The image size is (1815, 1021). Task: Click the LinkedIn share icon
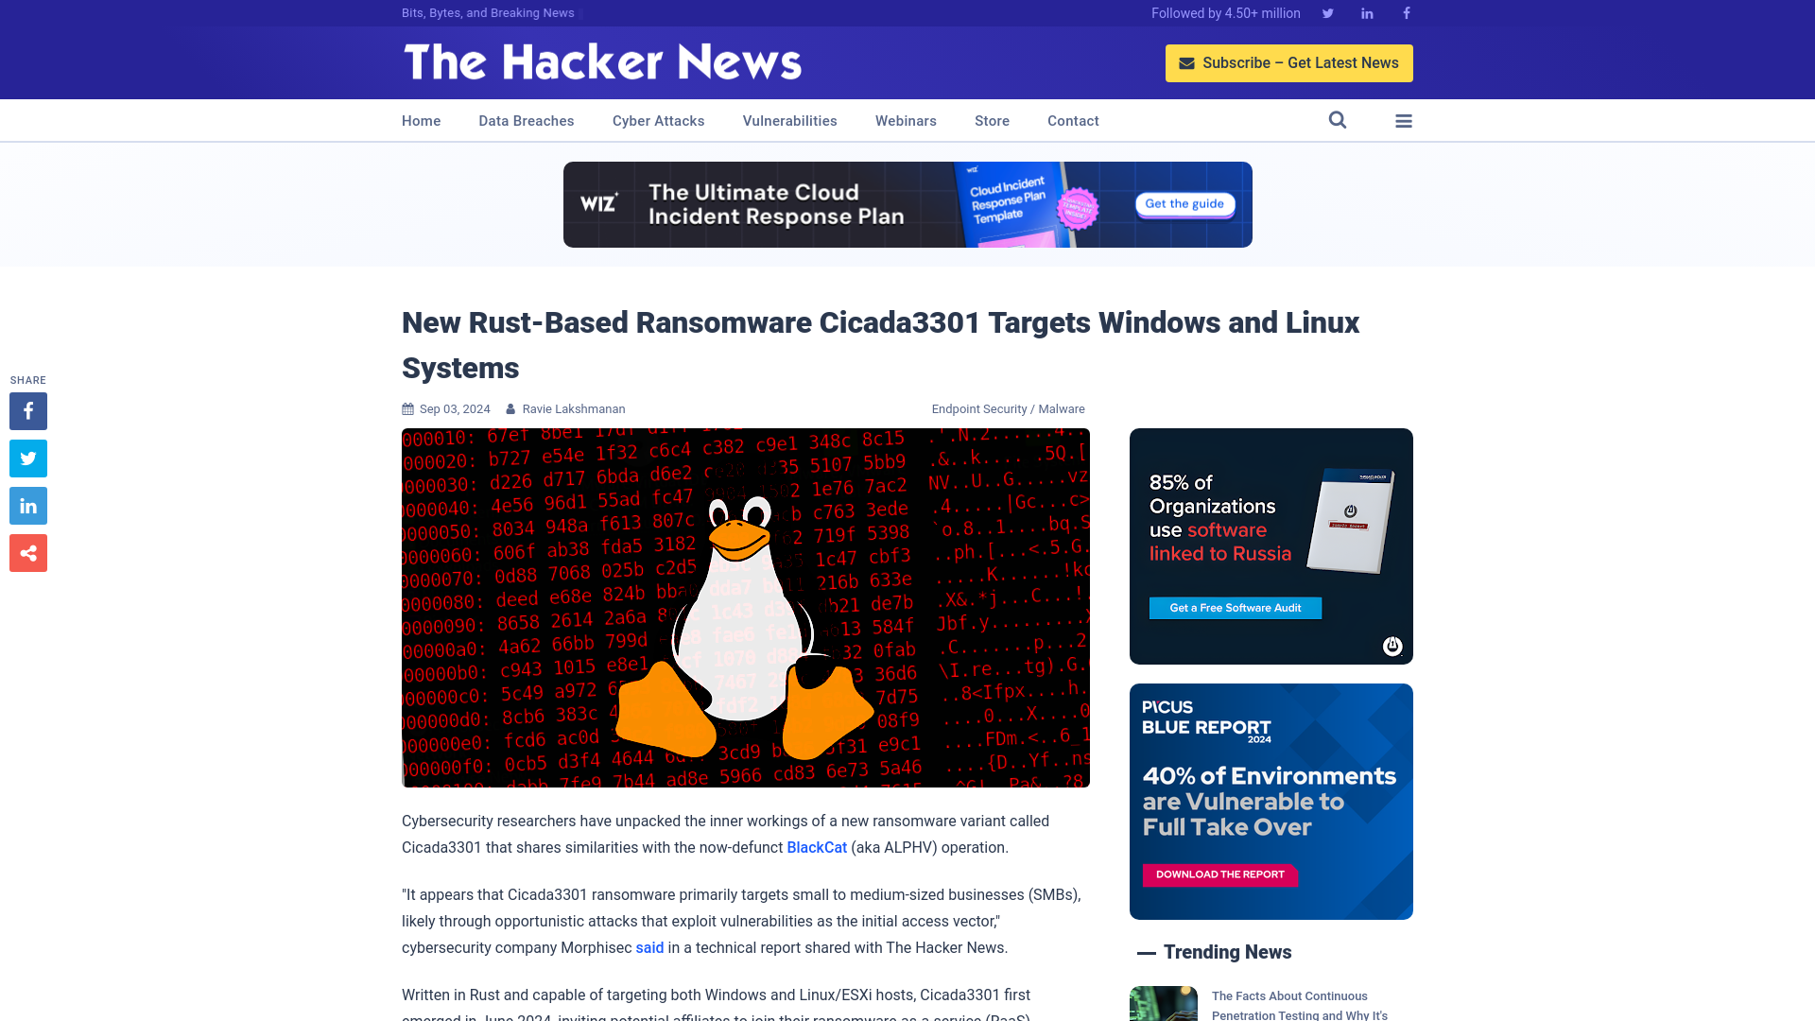(x=27, y=505)
